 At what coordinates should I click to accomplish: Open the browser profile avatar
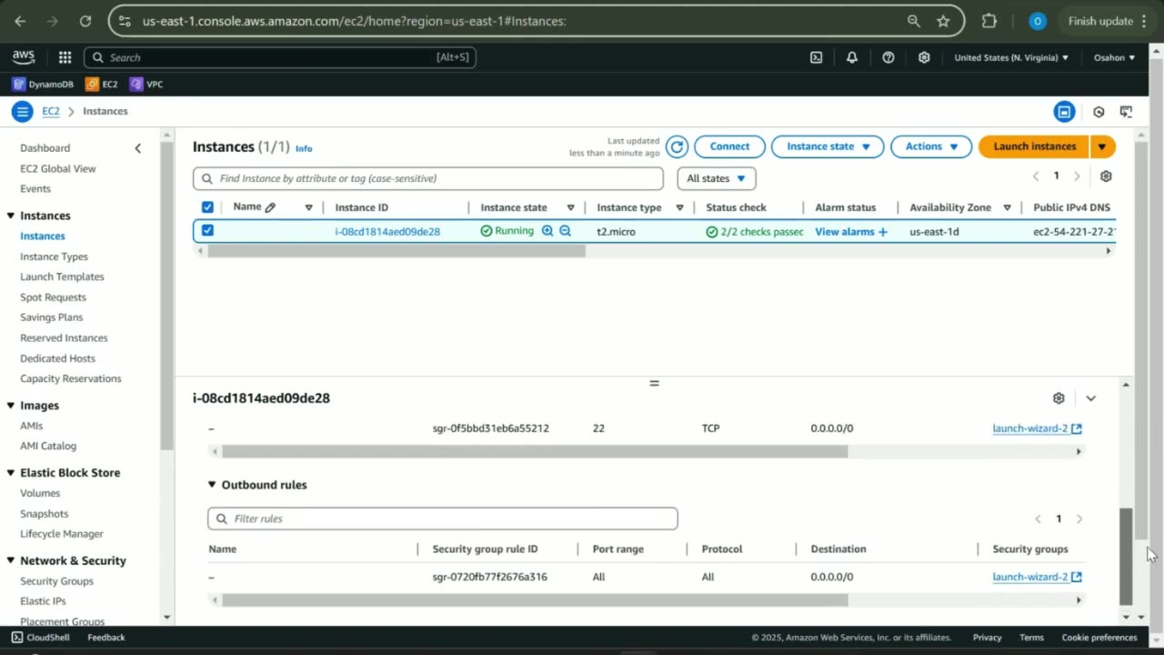[1038, 21]
